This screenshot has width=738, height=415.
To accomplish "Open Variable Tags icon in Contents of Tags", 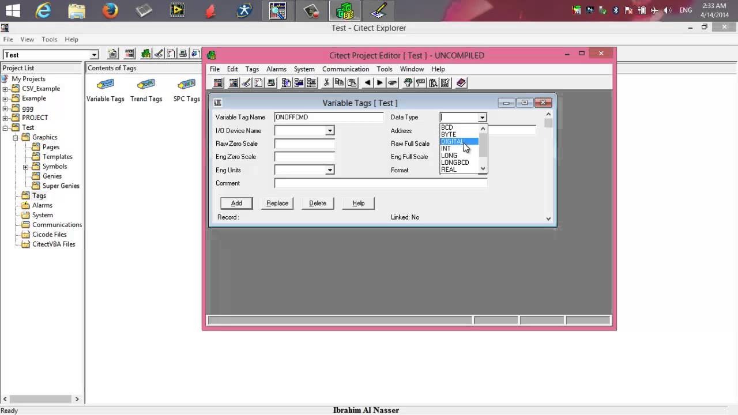I will pos(106,84).
